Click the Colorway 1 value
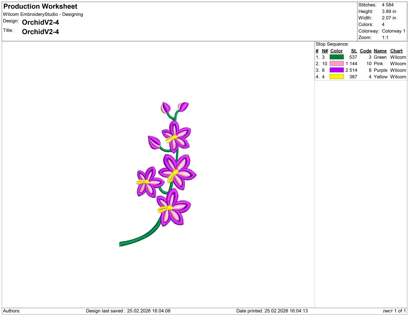The image size is (409, 315). click(393, 31)
